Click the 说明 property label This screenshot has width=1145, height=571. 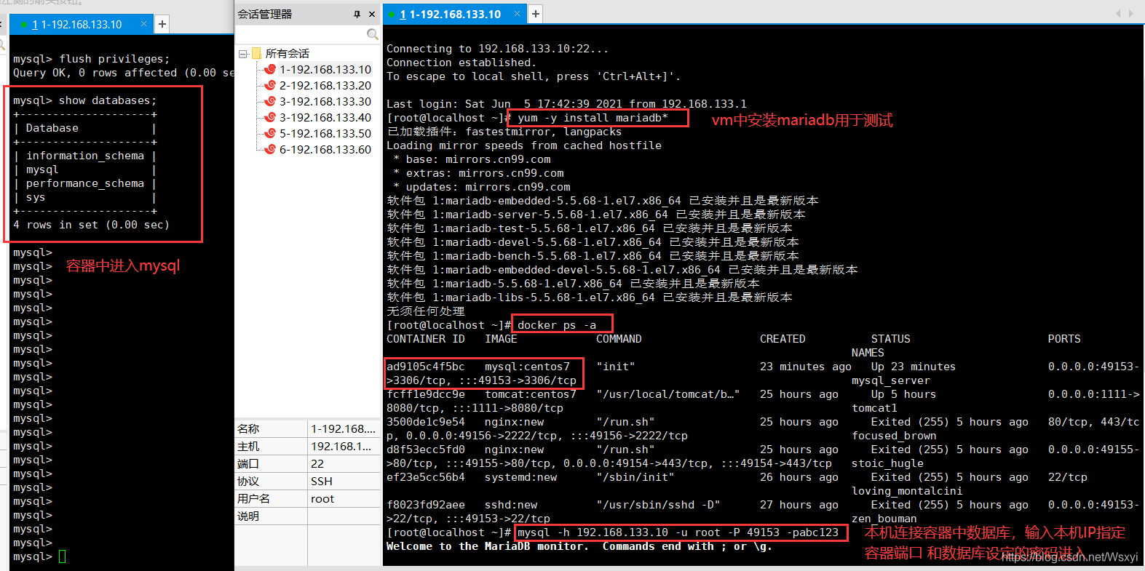[x=248, y=516]
